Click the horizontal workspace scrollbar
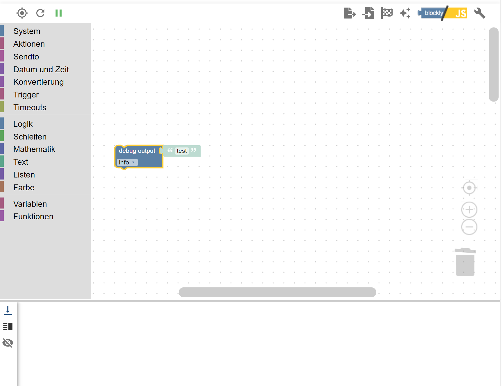The width and height of the screenshot is (502, 386). tap(277, 292)
